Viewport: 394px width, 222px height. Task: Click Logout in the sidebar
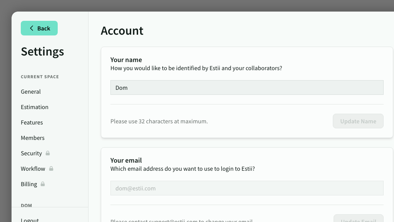(x=30, y=220)
